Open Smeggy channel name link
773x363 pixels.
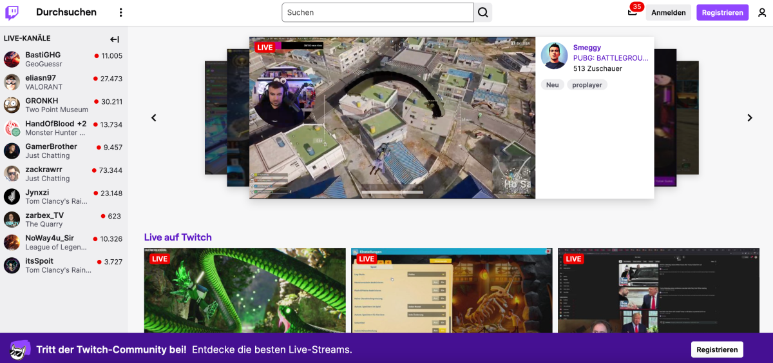pyautogui.click(x=587, y=48)
